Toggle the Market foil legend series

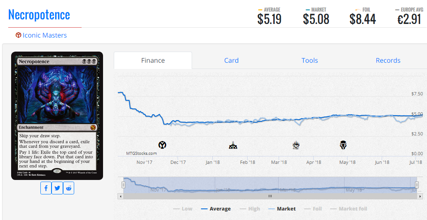[x=348, y=209]
